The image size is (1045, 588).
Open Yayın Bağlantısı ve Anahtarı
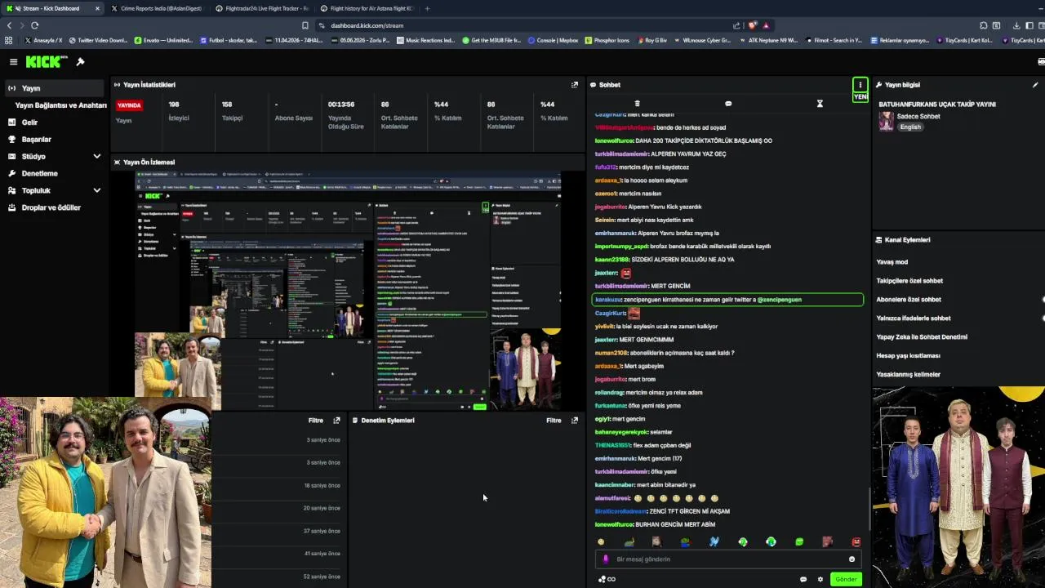[x=60, y=105]
